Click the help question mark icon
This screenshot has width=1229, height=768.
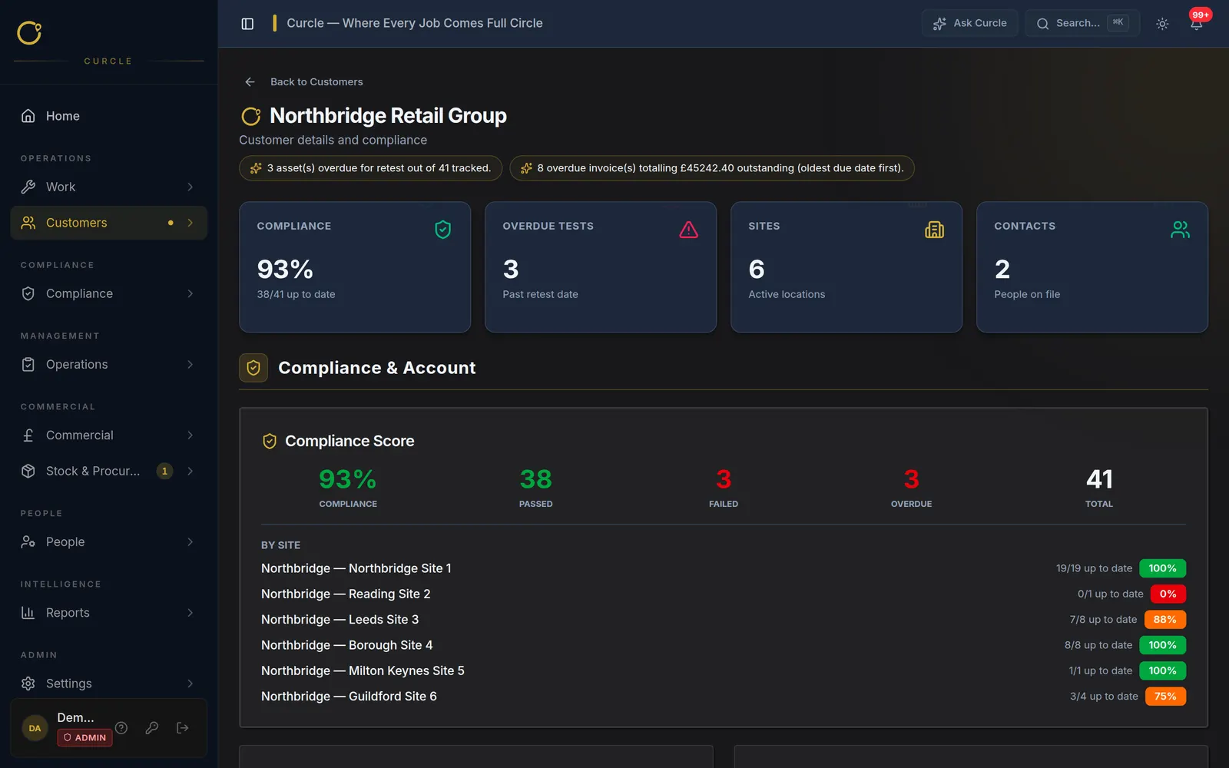[121, 727]
